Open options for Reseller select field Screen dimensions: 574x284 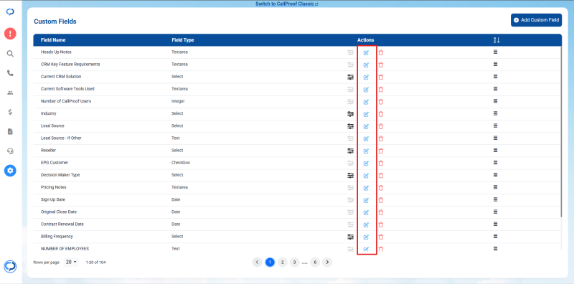click(351, 151)
